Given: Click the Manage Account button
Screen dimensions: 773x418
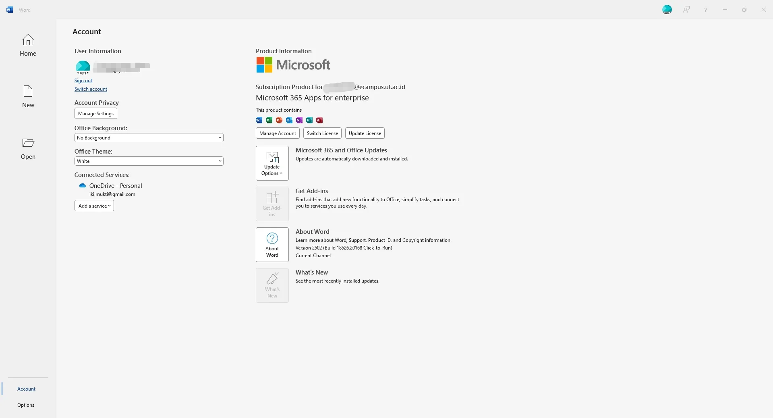Looking at the screenshot, I should pyautogui.click(x=278, y=133).
